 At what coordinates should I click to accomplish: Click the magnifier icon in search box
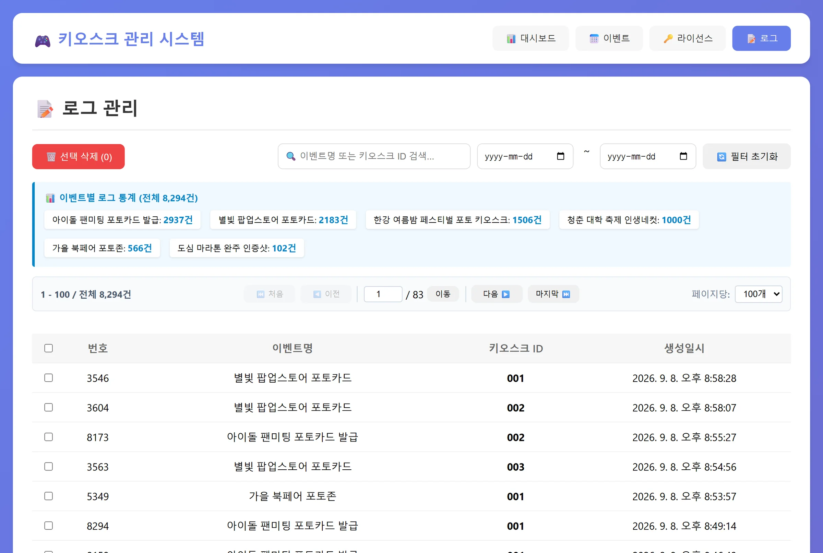coord(291,156)
